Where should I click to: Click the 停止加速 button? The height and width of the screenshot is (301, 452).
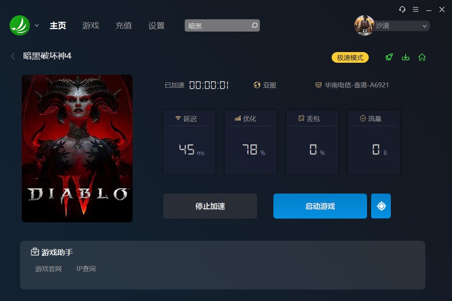[210, 206]
